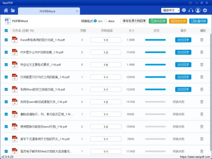Select the .doc format radio button

point(95,21)
